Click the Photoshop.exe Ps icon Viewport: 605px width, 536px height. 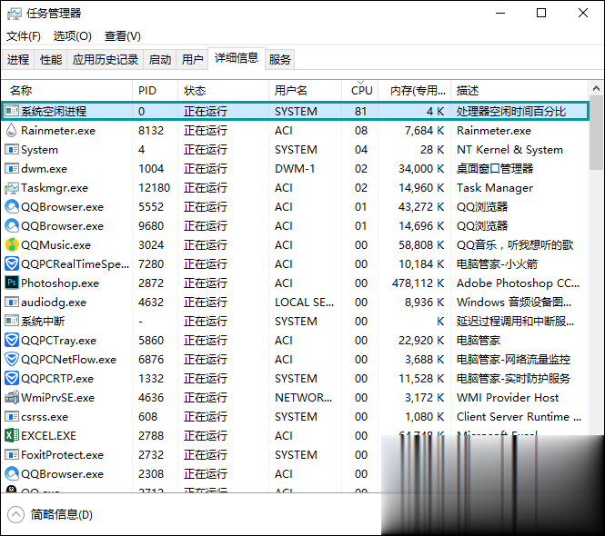tap(12, 283)
